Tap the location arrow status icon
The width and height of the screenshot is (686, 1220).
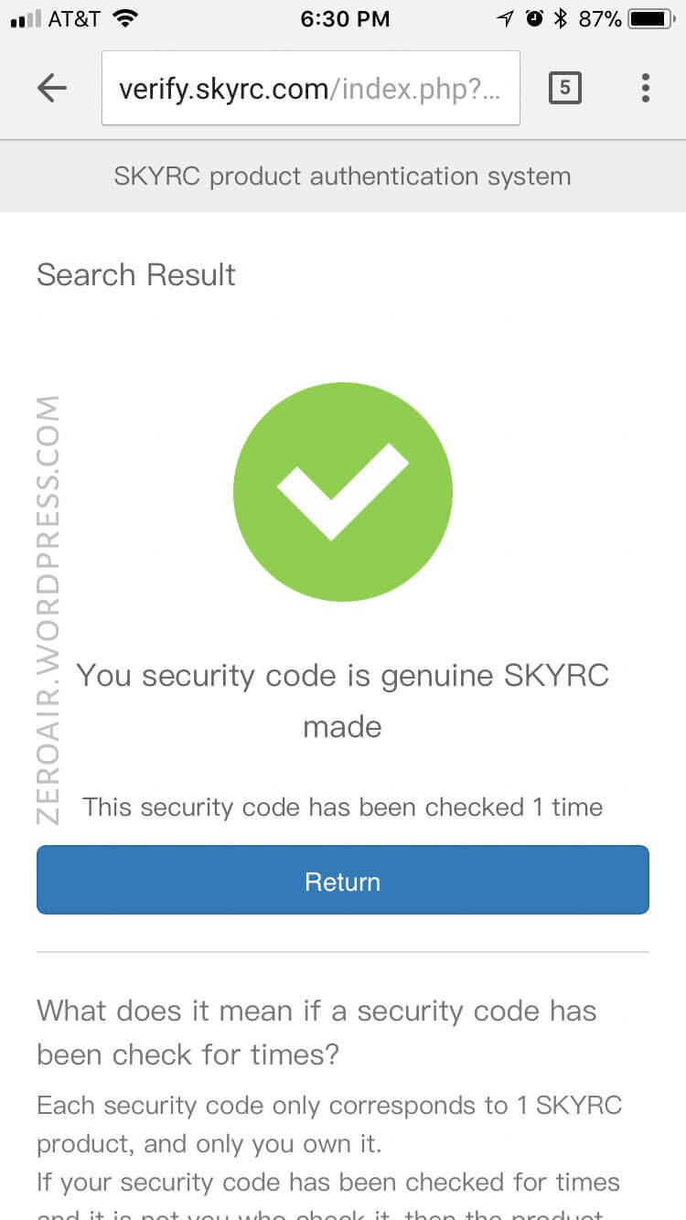point(506,18)
